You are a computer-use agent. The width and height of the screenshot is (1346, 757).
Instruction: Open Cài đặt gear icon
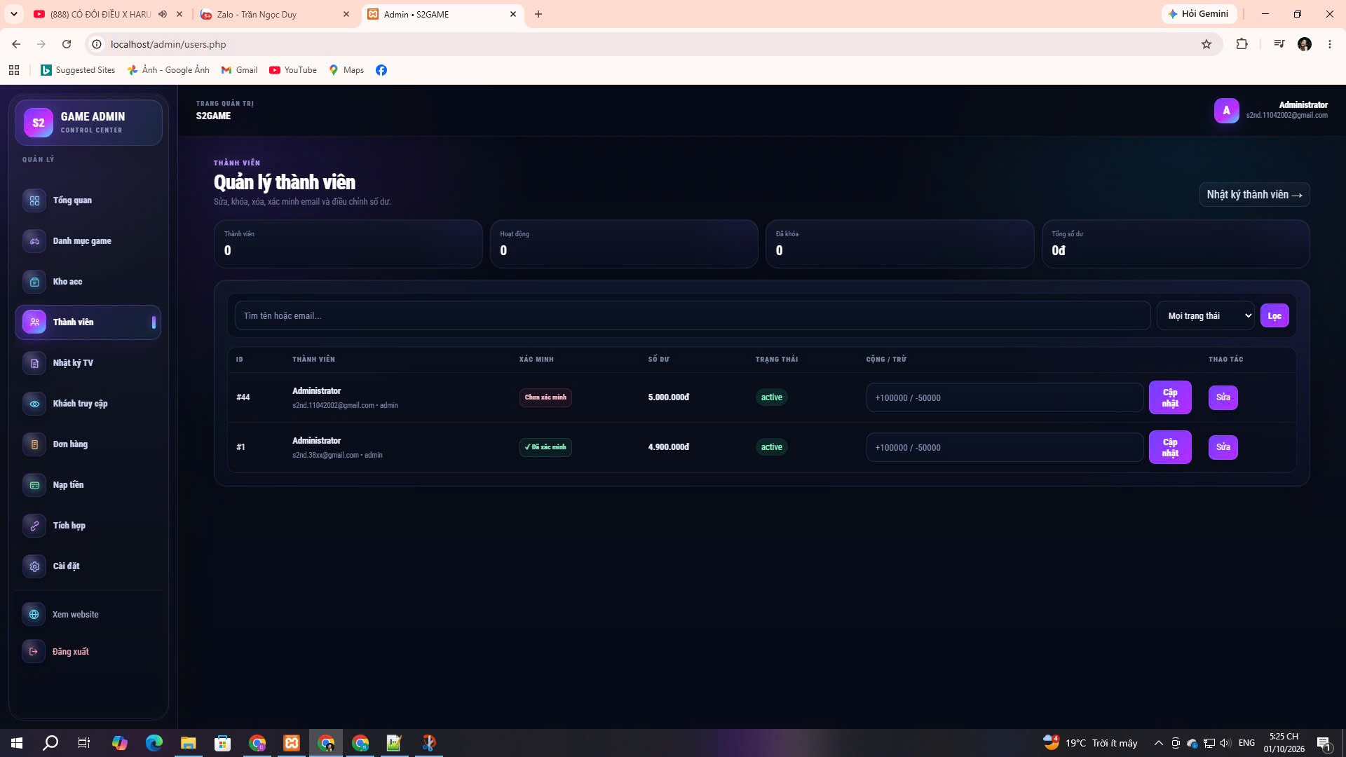click(x=34, y=566)
